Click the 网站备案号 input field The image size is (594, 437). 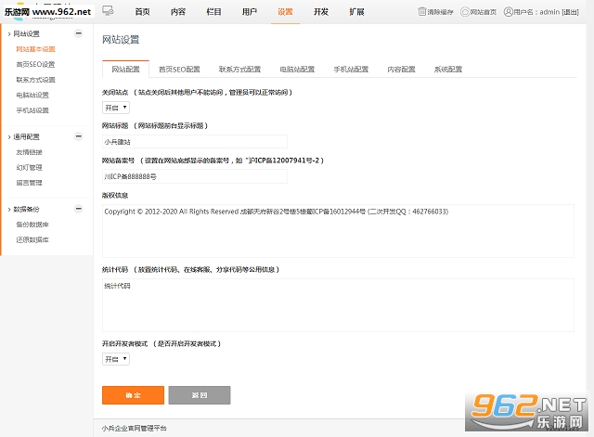point(195,176)
